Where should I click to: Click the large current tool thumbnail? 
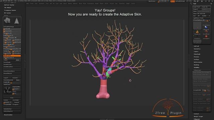pos(197,26)
